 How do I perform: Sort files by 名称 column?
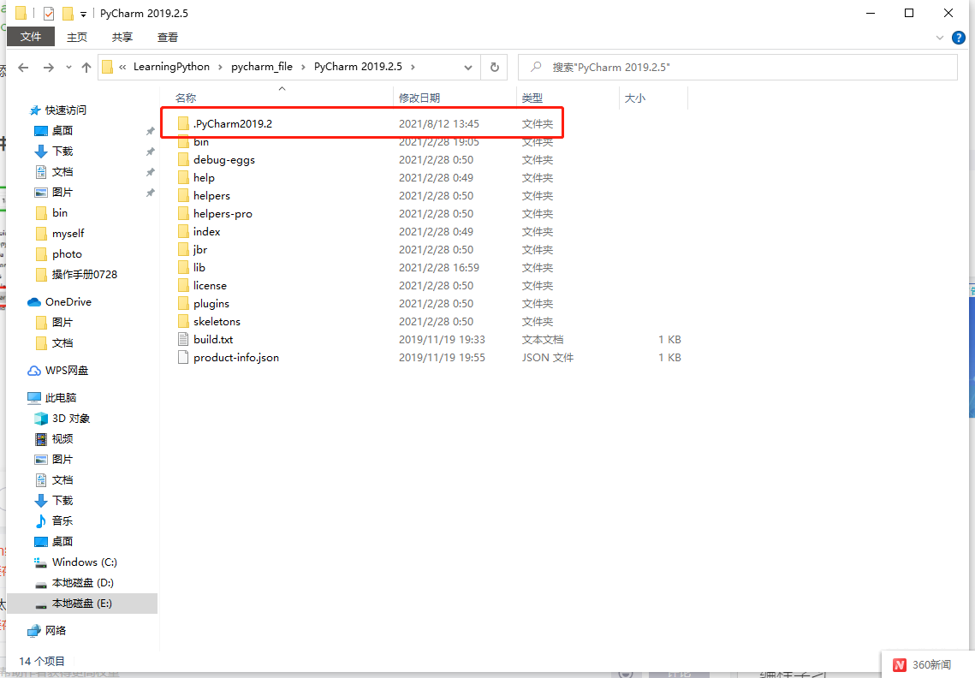(x=185, y=98)
